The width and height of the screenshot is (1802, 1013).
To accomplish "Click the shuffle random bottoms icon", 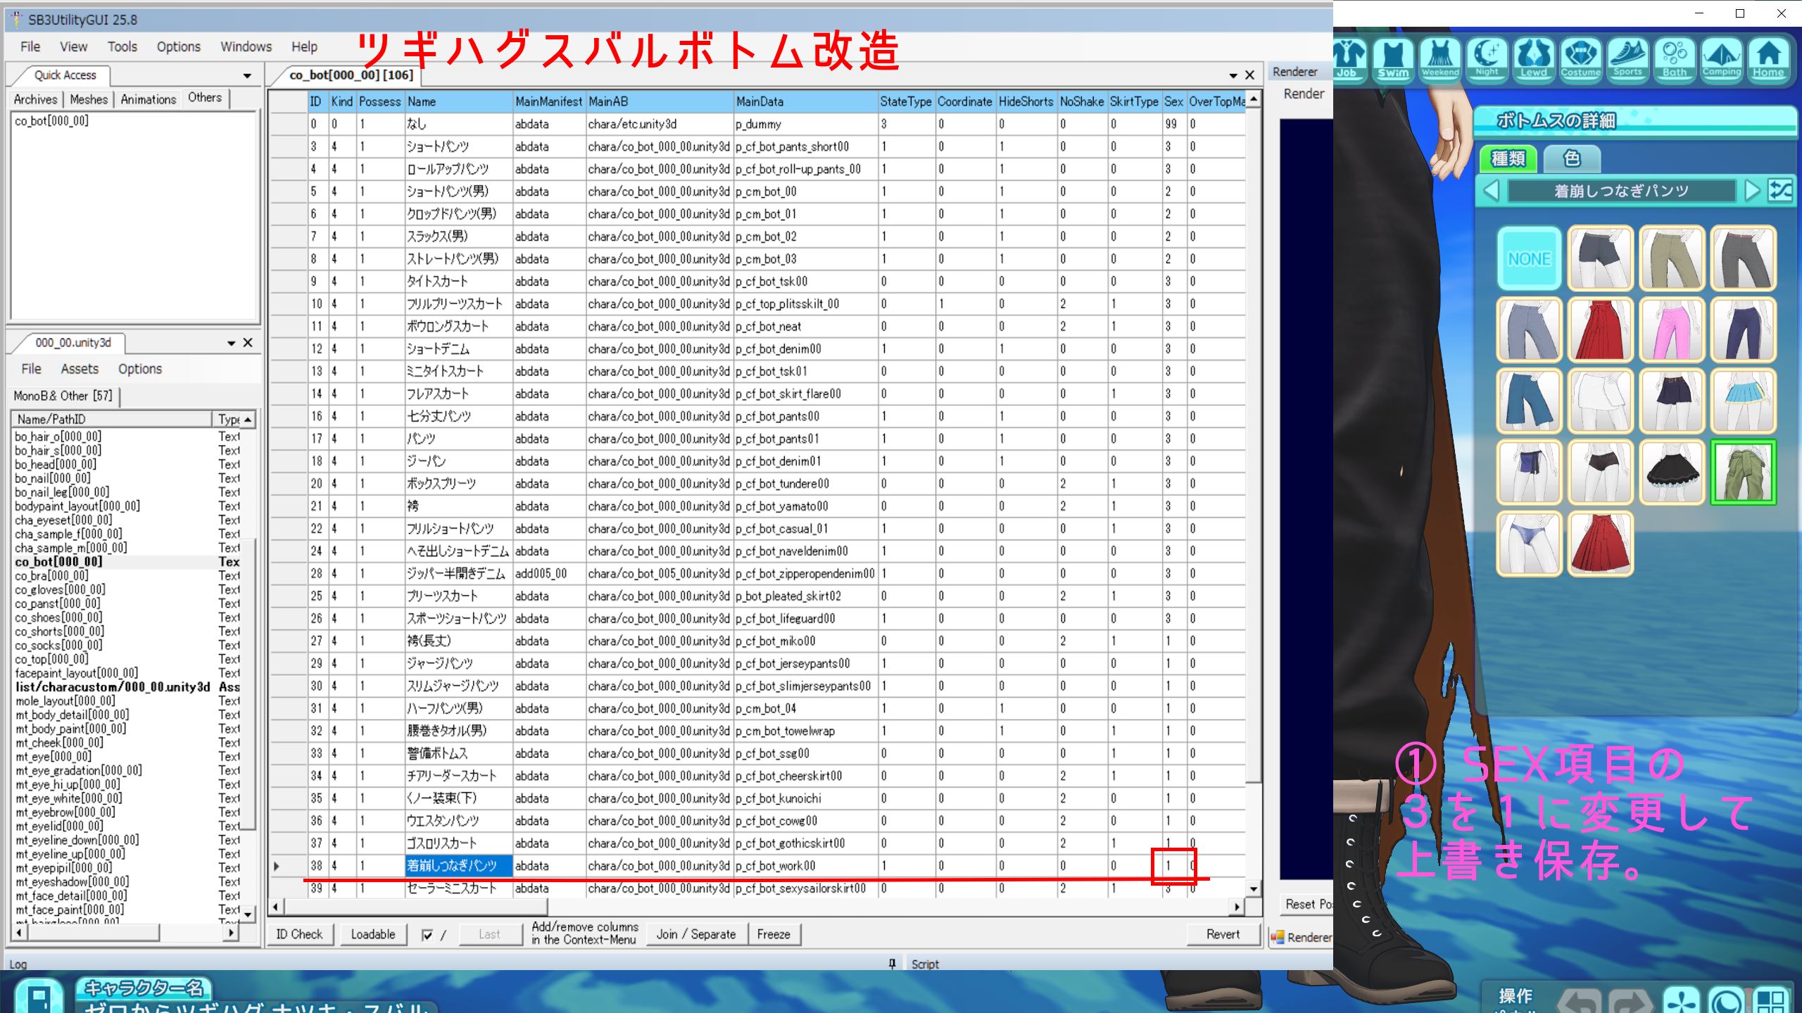I will point(1780,191).
